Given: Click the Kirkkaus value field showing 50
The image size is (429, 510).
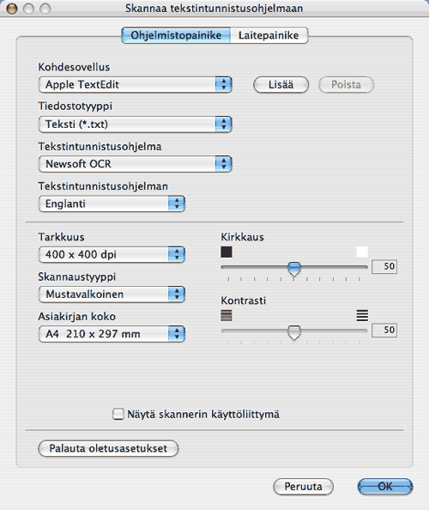Looking at the screenshot, I should click(384, 266).
